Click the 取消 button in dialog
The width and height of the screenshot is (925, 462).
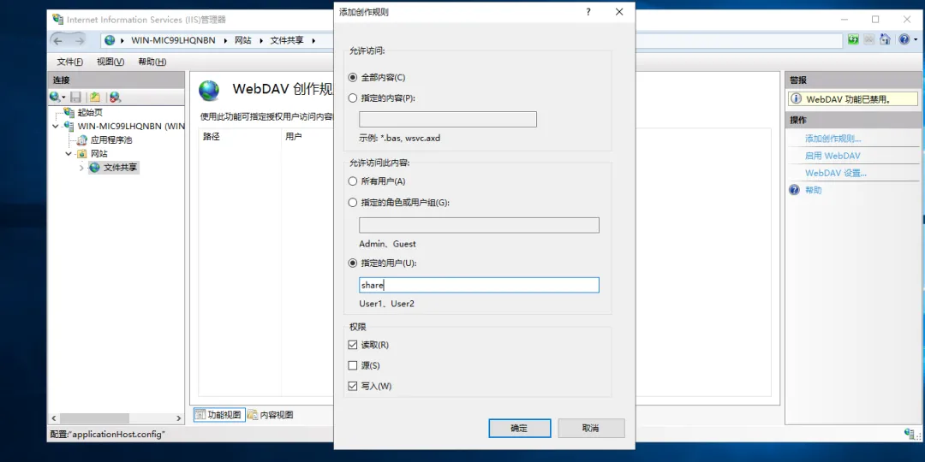591,429
